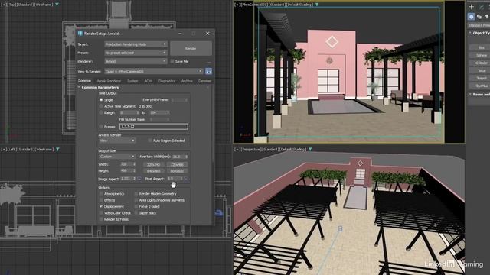Screen dimensions: 490x275
Task: Enable the Atmospherics option
Action: (101, 193)
